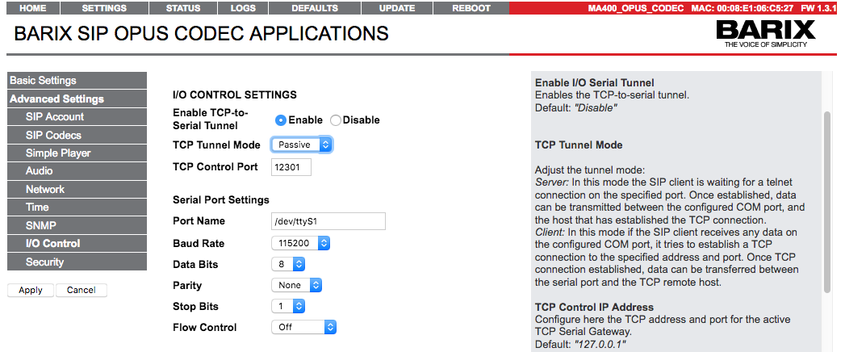
Task: Click the REBOOT menu item
Action: coord(471,8)
